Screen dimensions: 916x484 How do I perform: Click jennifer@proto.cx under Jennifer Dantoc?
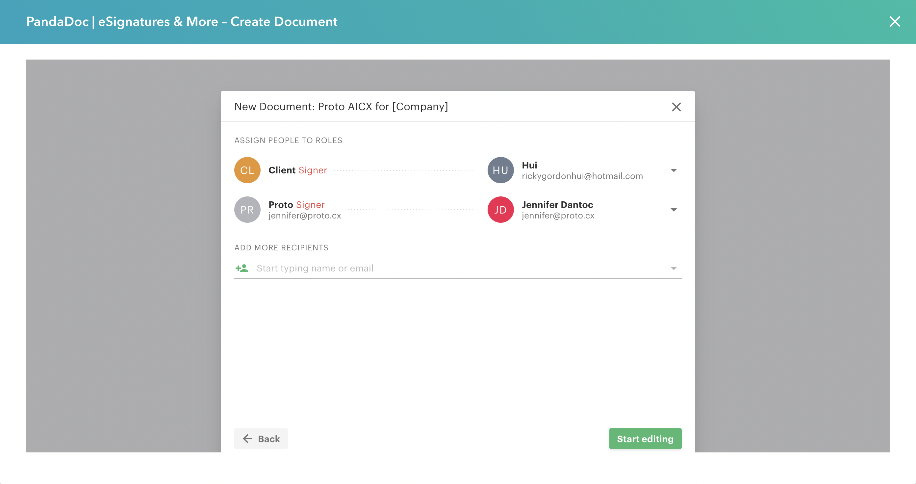pos(558,216)
